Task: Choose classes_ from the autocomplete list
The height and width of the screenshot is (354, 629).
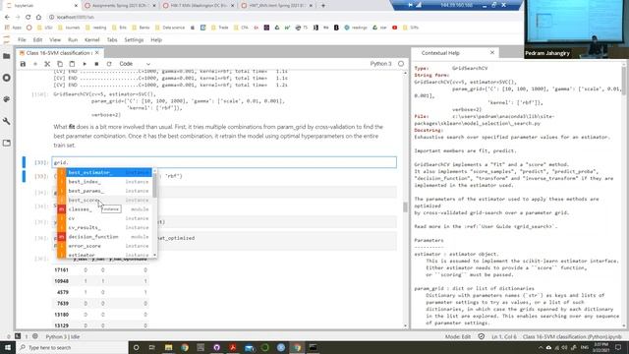Action: click(x=105, y=209)
